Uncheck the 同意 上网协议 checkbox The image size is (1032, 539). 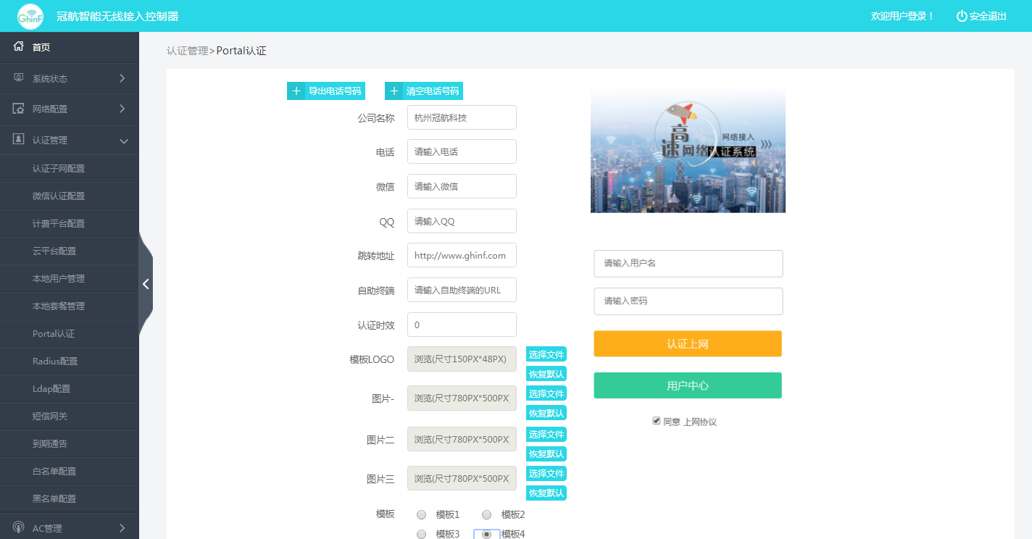point(657,421)
